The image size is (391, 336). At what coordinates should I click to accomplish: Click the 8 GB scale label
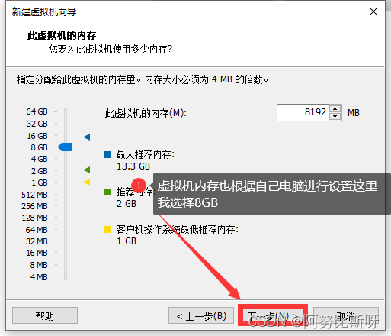tap(39, 147)
